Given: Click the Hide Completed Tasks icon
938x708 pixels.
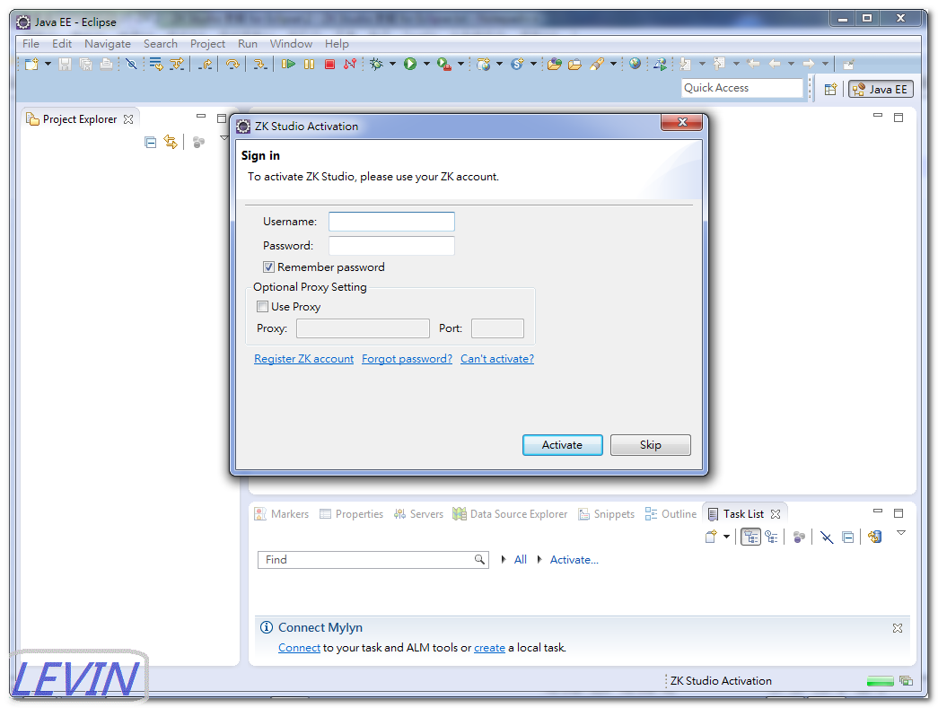Looking at the screenshot, I should [x=827, y=537].
